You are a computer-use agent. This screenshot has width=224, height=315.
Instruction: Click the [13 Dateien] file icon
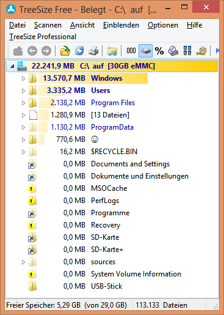(33, 115)
